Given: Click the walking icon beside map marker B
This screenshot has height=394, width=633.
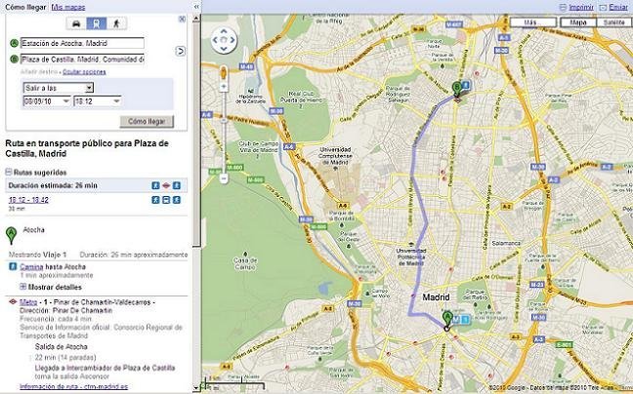Looking at the screenshot, I should tap(465, 85).
